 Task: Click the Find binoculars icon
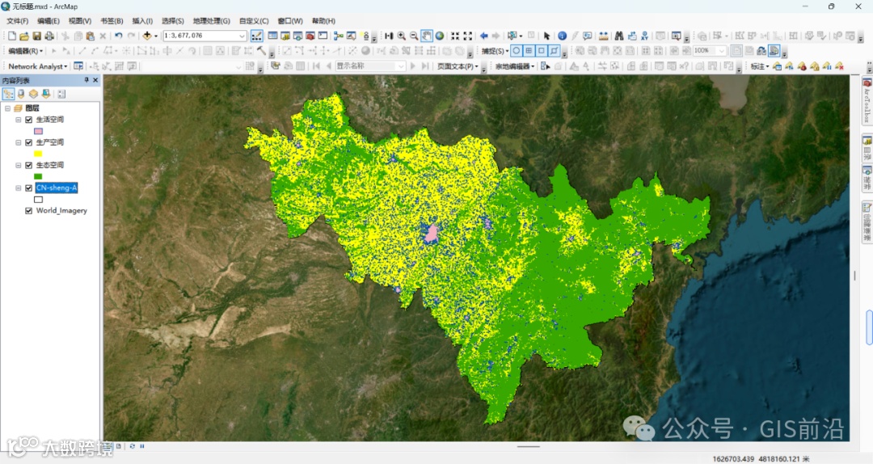619,36
